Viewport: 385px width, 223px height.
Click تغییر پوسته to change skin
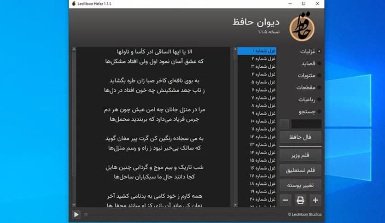tap(300, 185)
